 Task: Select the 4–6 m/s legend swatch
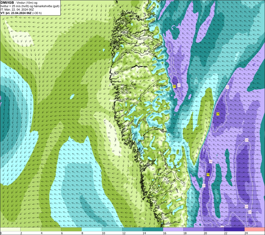pos(51,229)
